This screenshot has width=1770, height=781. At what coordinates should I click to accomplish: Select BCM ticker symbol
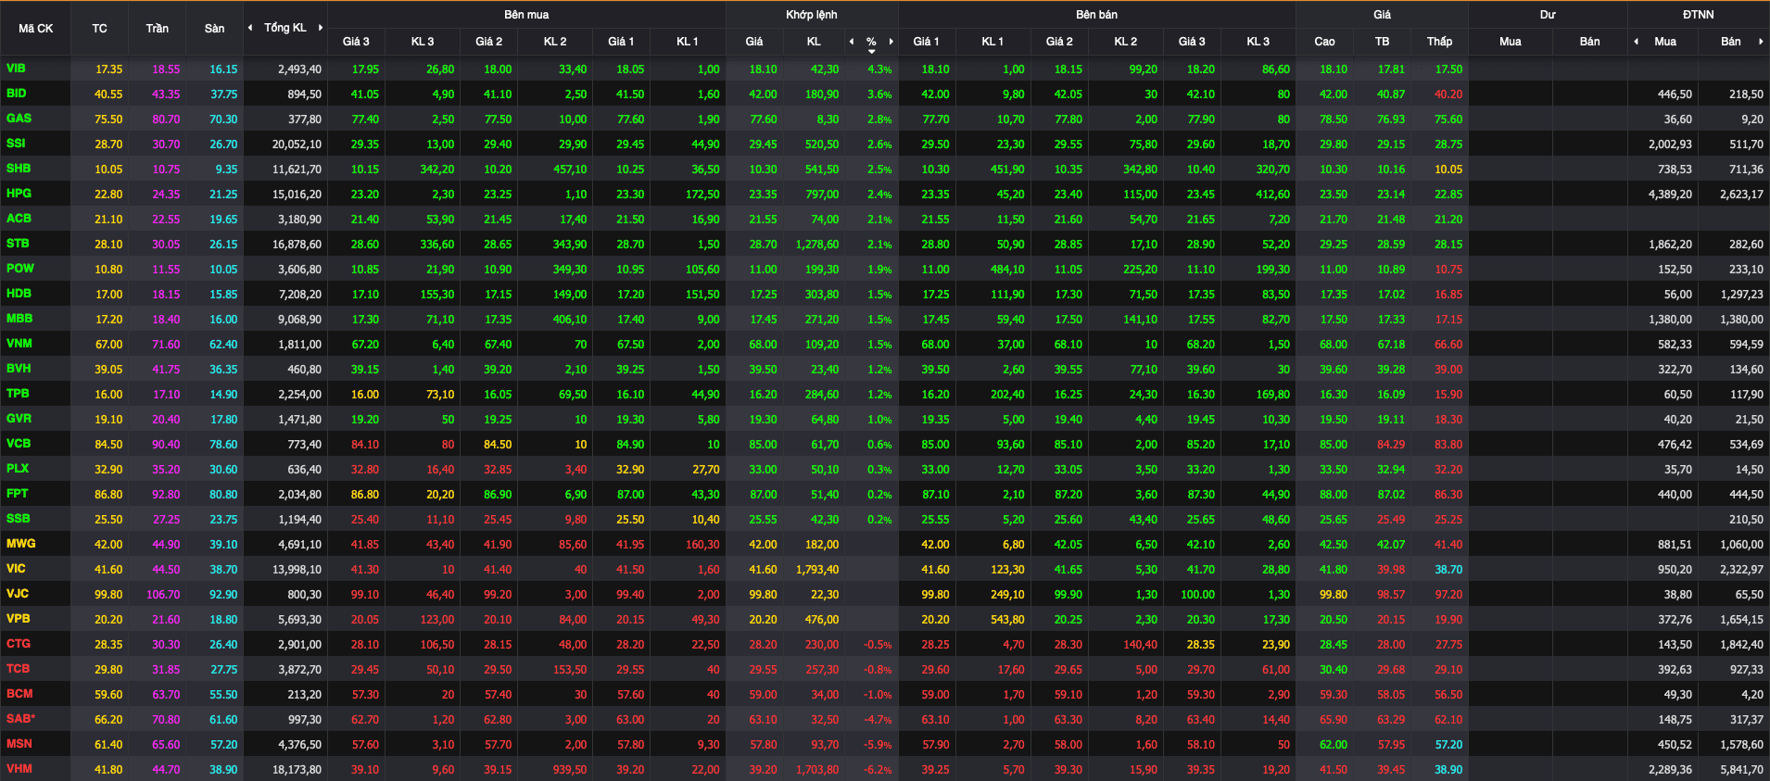point(19,694)
